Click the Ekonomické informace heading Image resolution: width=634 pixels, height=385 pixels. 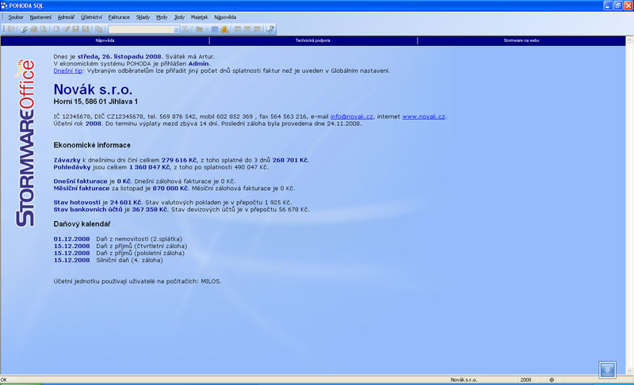click(92, 145)
